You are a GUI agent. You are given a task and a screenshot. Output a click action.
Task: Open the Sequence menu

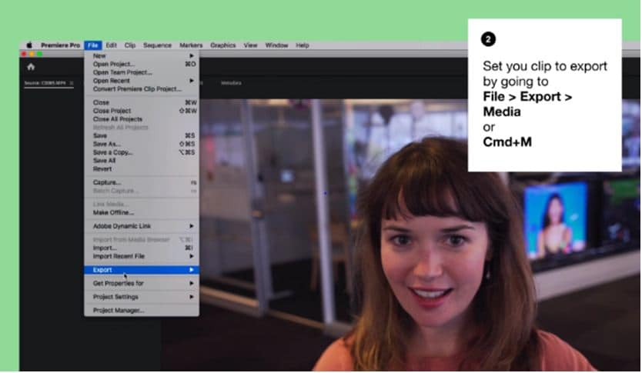coord(157,45)
